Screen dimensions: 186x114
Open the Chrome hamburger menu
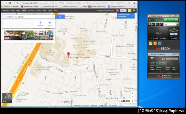coord(135,3)
